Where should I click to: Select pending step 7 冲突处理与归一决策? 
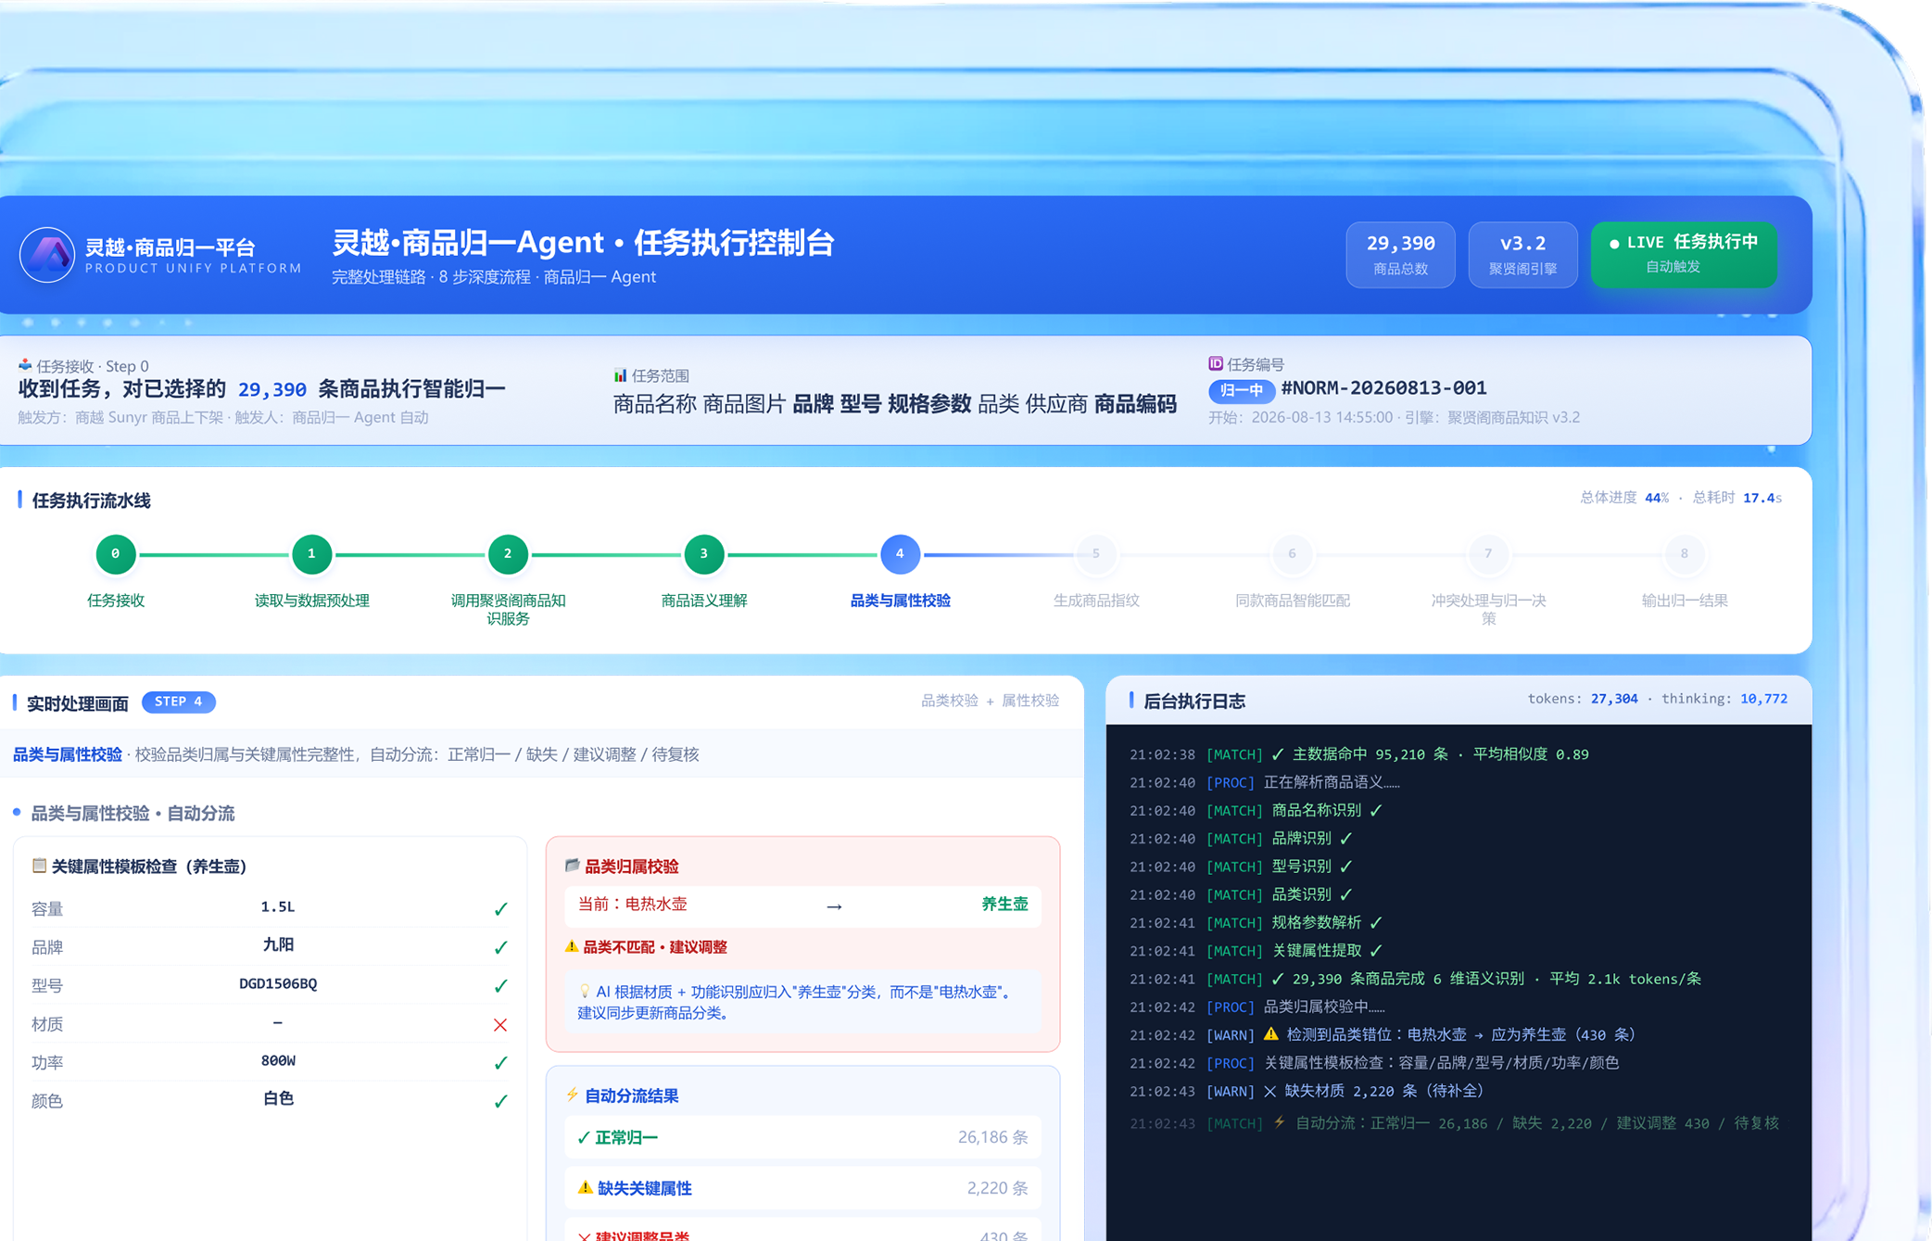1488,554
